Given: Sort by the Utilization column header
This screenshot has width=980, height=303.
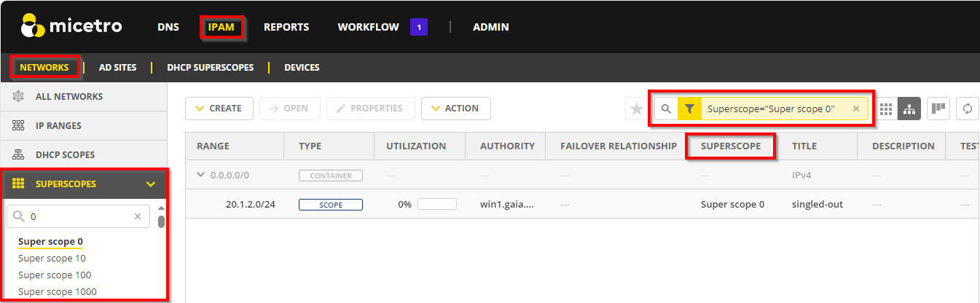Looking at the screenshot, I should [x=416, y=146].
